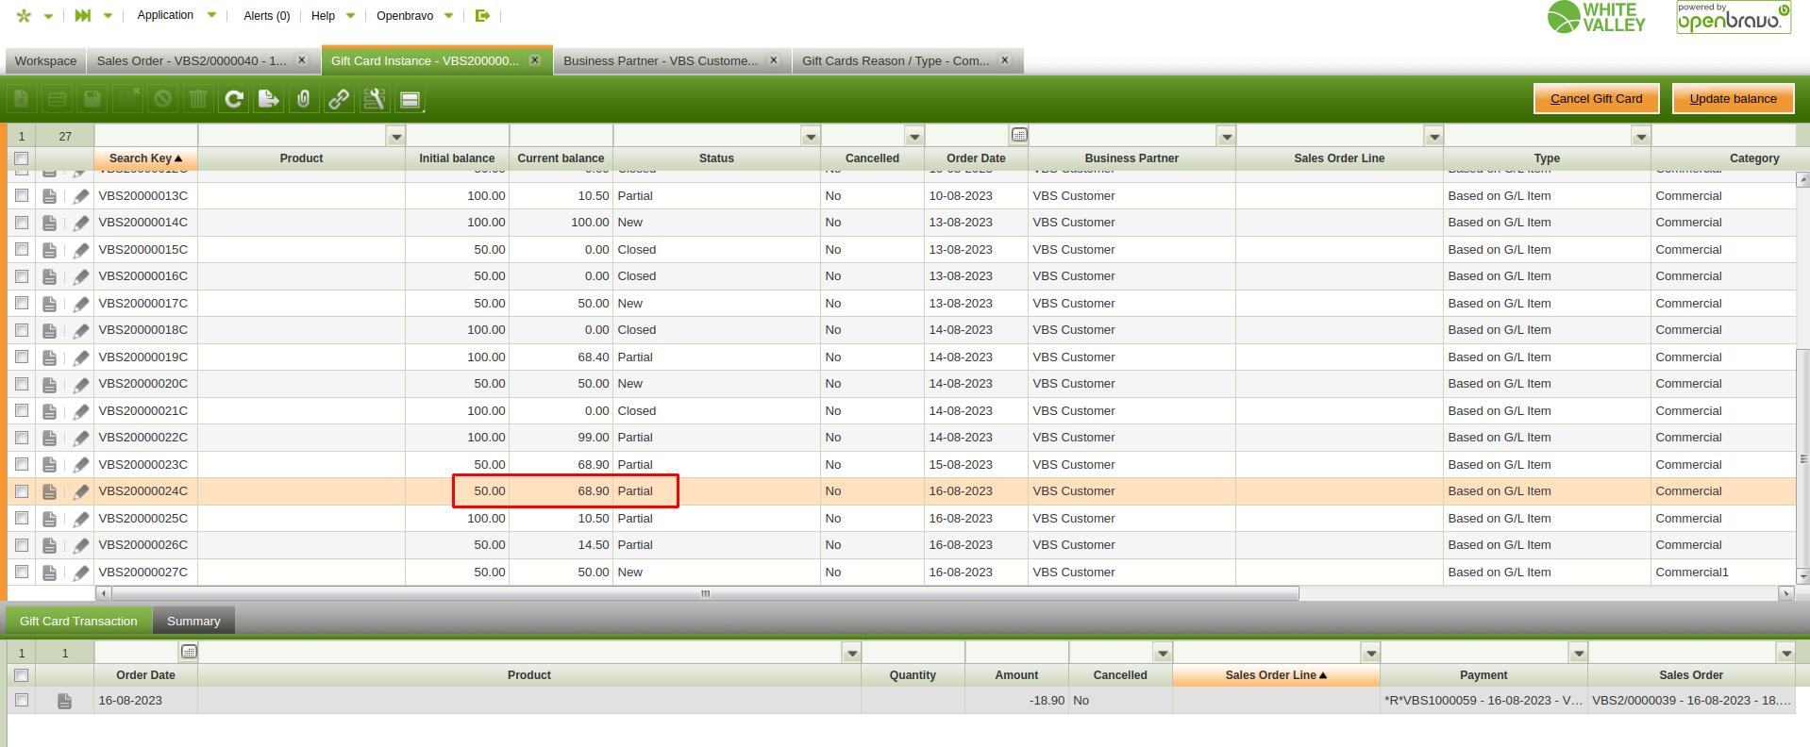Open date picker in Order Date filter
Screen dimensions: 1810x747
[1019, 136]
